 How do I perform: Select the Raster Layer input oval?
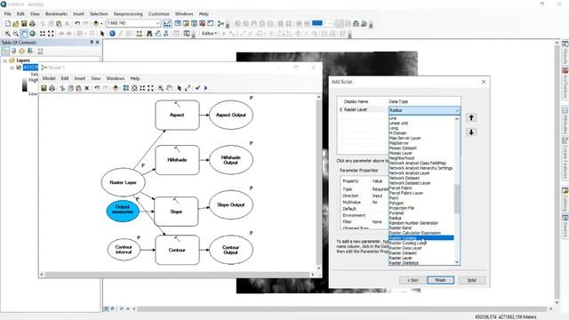(x=123, y=182)
